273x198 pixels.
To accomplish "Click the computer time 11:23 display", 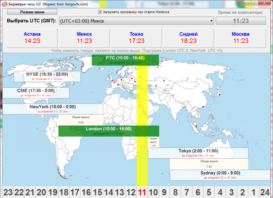I will 241,21.
